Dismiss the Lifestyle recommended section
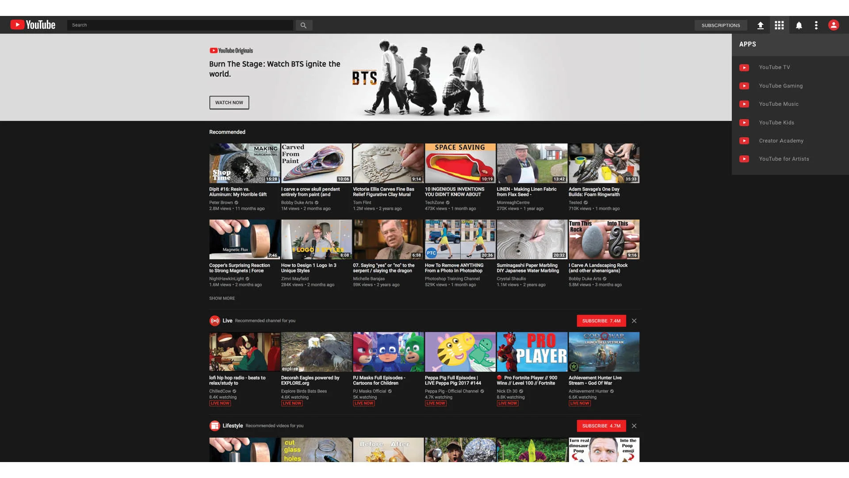849x478 pixels. pyautogui.click(x=634, y=426)
